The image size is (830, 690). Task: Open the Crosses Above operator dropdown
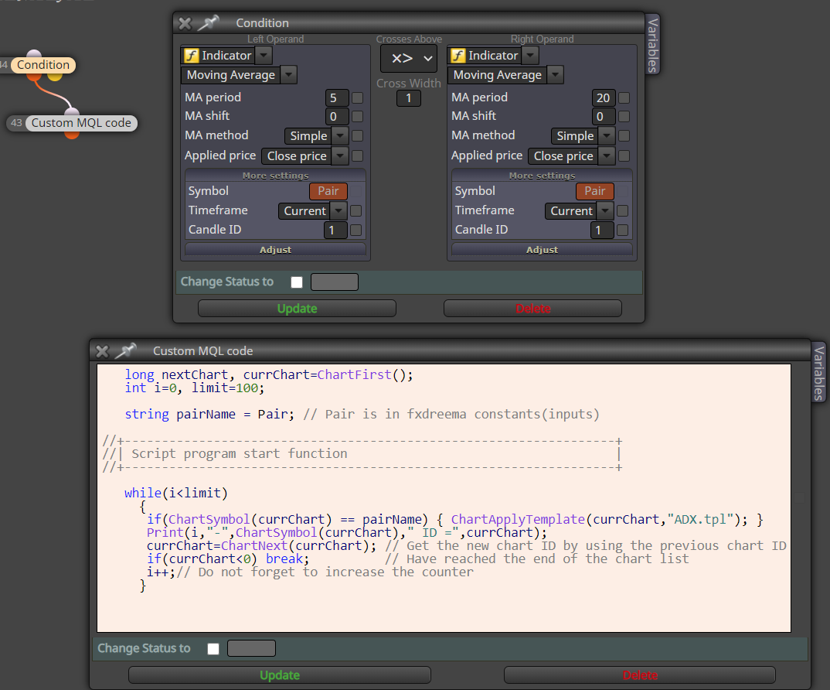coord(409,58)
